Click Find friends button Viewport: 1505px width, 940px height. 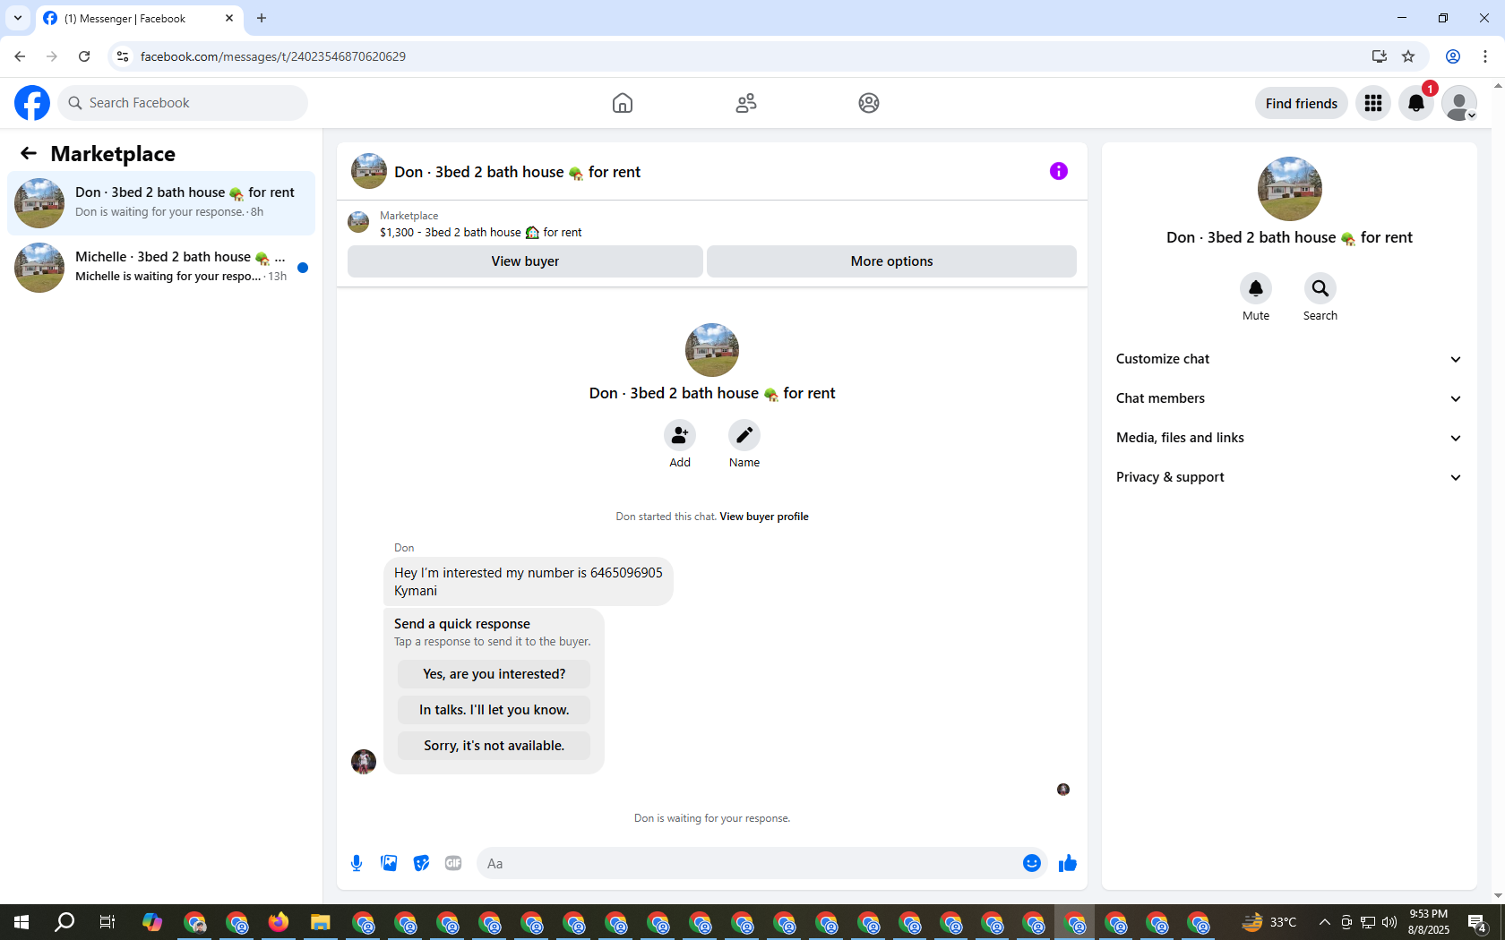pos(1301,103)
